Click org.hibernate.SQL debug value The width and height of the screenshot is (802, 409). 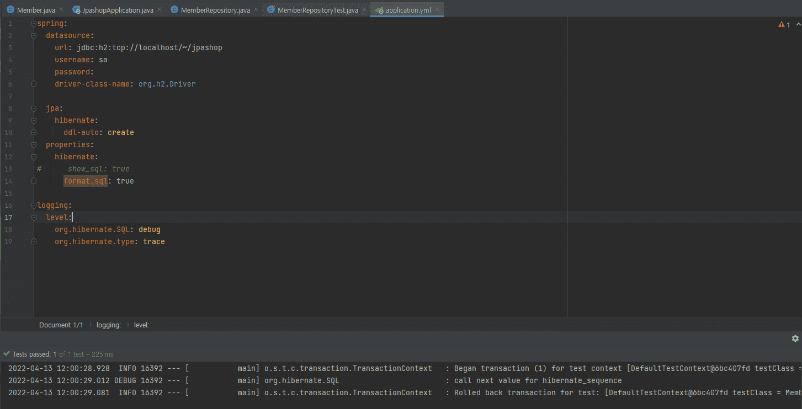point(150,229)
